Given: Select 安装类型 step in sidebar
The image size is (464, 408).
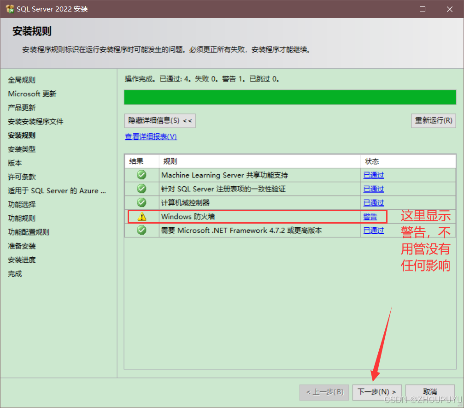Looking at the screenshot, I should point(22,149).
